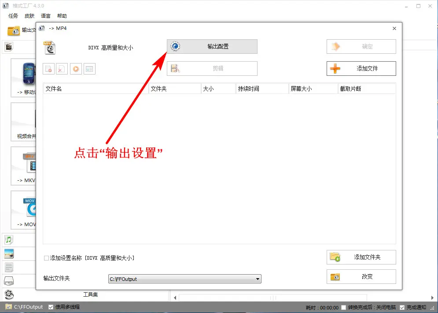Click the orange play preview icon
The height and width of the screenshot is (313, 438).
tap(76, 69)
